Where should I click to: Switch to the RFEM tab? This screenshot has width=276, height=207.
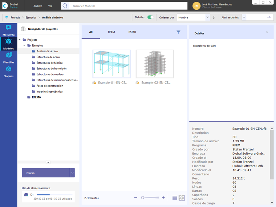point(111,32)
